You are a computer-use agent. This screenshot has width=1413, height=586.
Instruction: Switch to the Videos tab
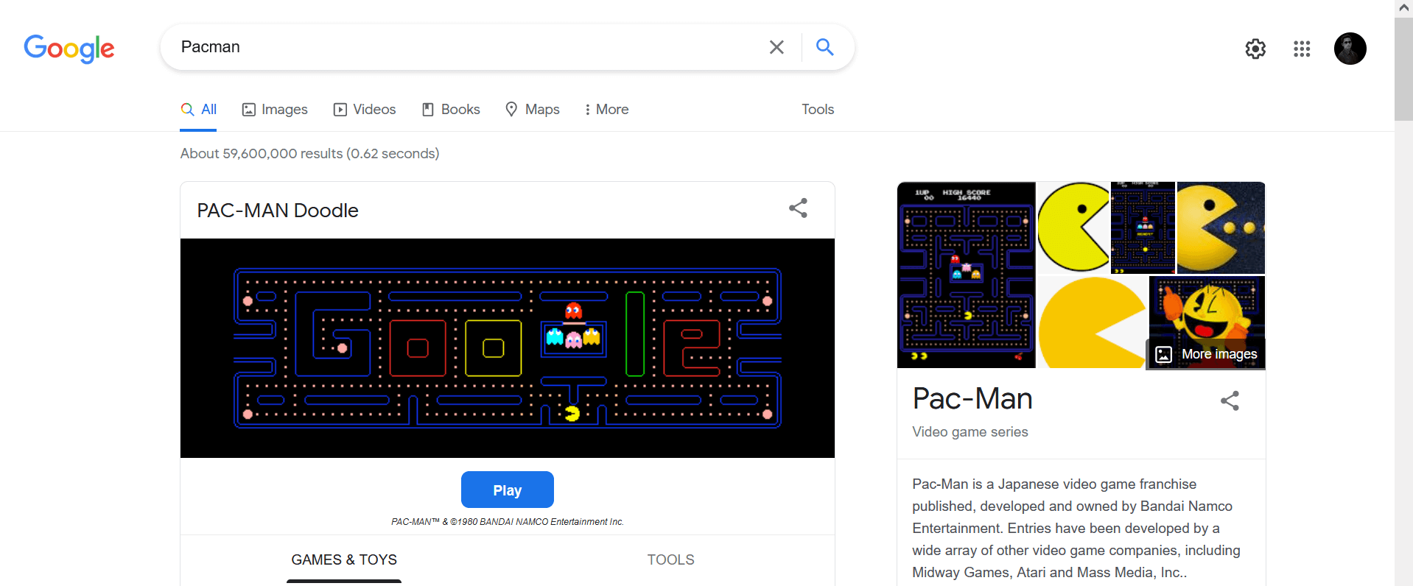pos(365,110)
